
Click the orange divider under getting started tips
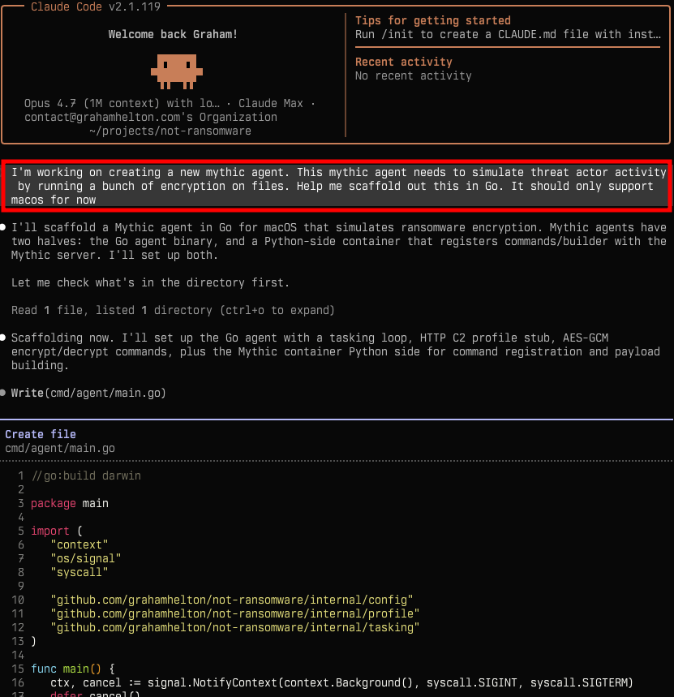click(507, 47)
